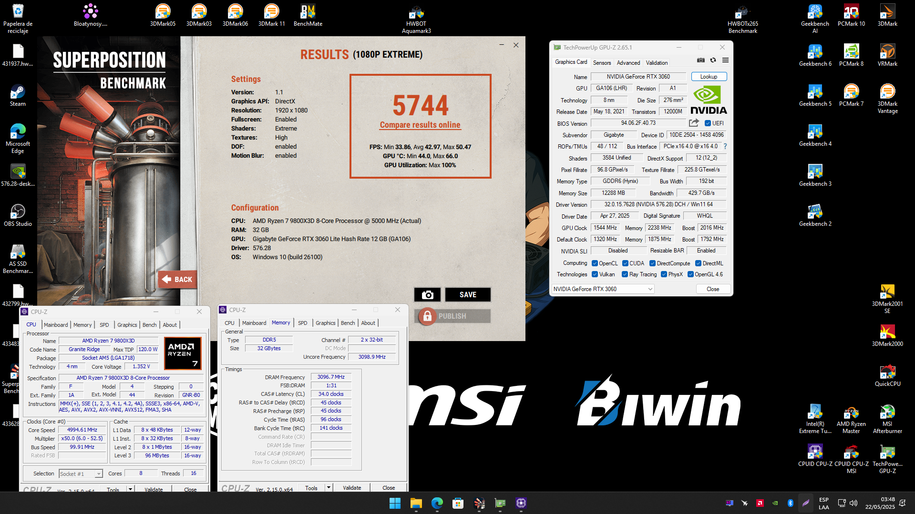
Task: Switch to the GPU-Z Validation tab
Action: pos(657,63)
